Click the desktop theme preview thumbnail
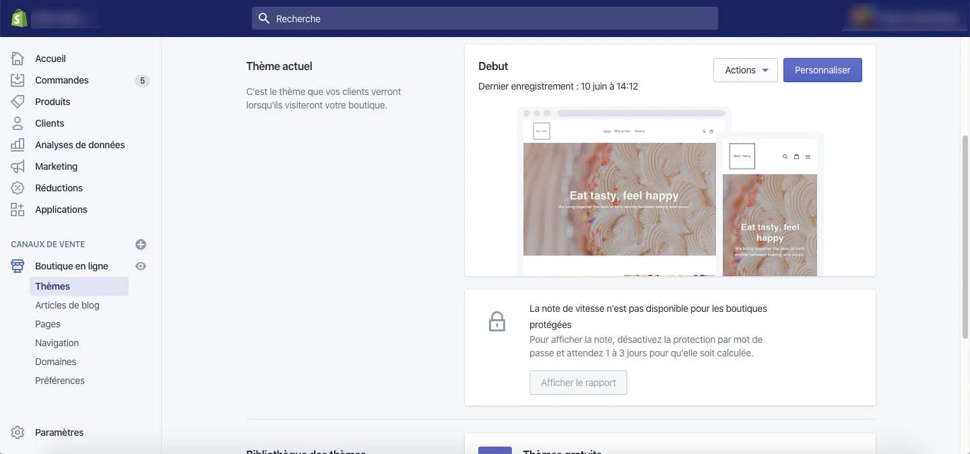The width and height of the screenshot is (970, 454). click(x=620, y=192)
